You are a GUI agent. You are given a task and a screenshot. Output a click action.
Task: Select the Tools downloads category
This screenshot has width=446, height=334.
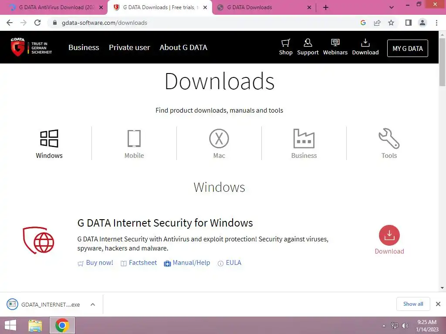(389, 144)
